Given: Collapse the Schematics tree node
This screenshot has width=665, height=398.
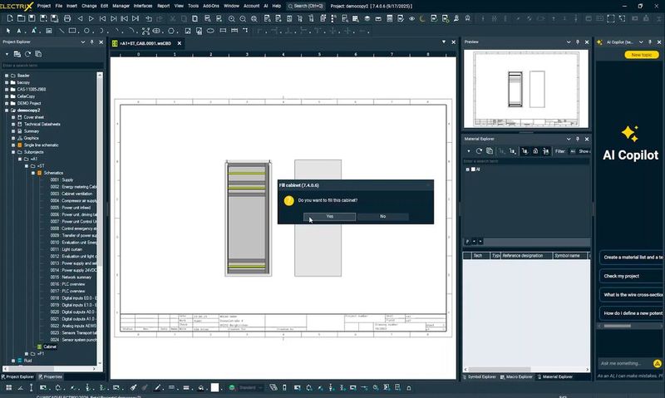Looking at the screenshot, I should 32,172.
